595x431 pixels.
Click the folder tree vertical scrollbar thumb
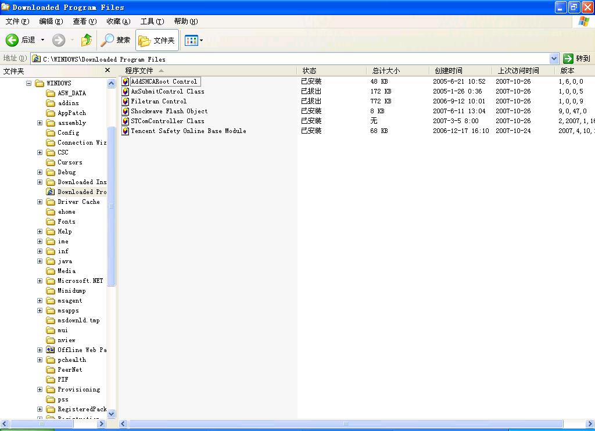pos(112,206)
